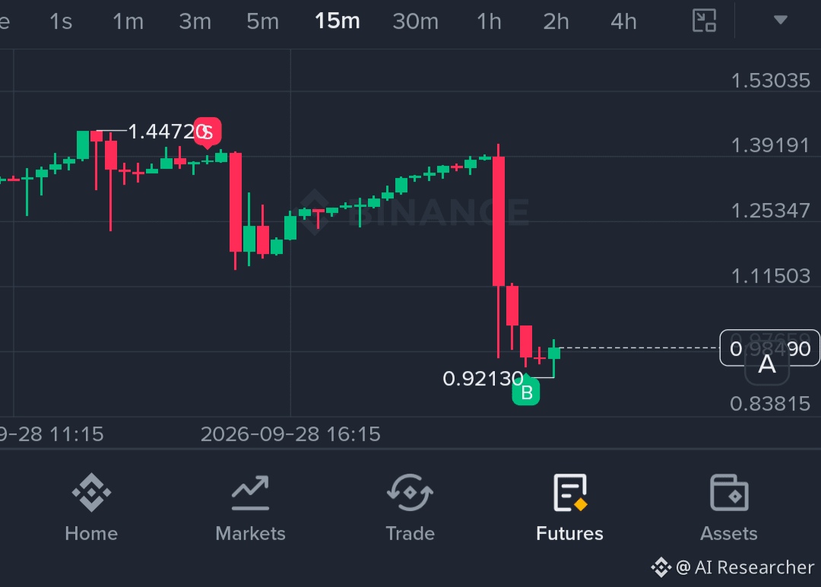Switch to the 1m interval
821x587 pixels.
tap(128, 21)
